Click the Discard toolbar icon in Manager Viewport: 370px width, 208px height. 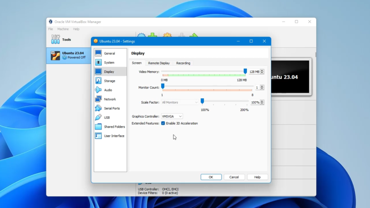tap(181, 35)
